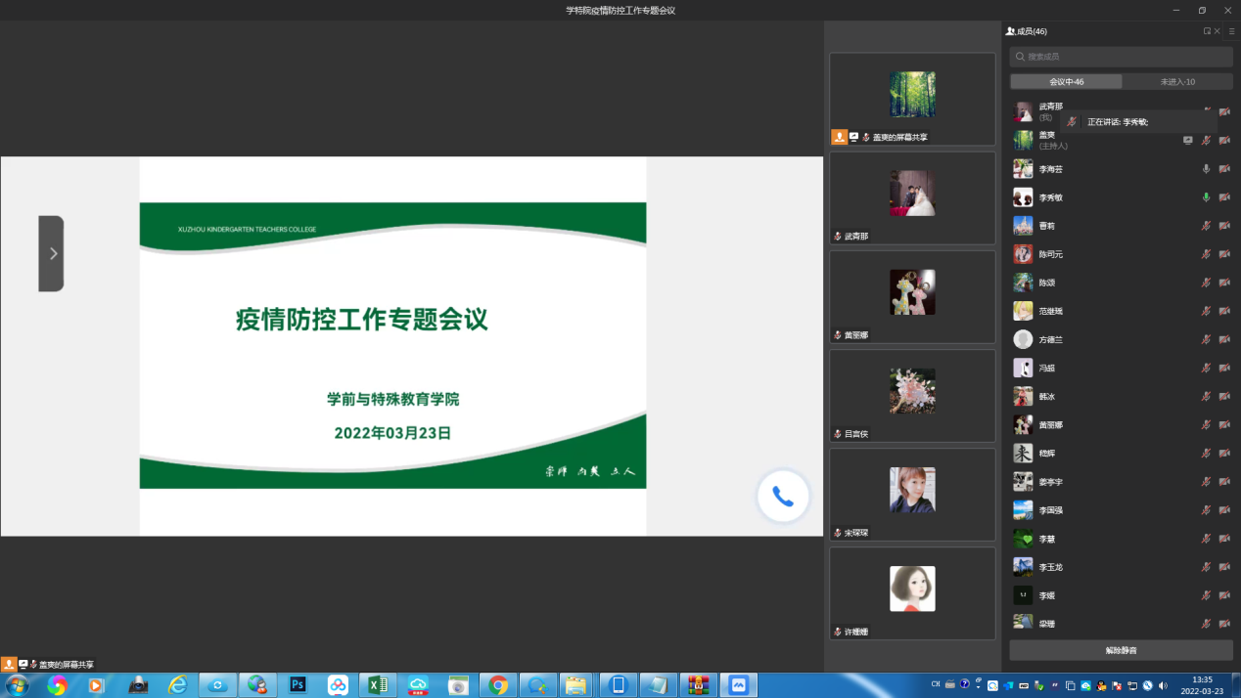Click 韩冰 avatar in member list
The image size is (1241, 698).
[1023, 397]
